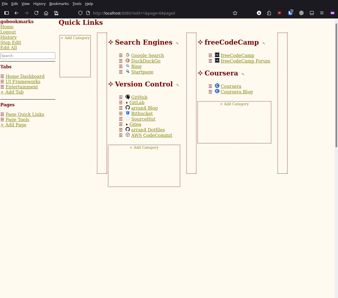Open the Firefox hamburger application menu
338x298 pixels.
tap(322, 13)
